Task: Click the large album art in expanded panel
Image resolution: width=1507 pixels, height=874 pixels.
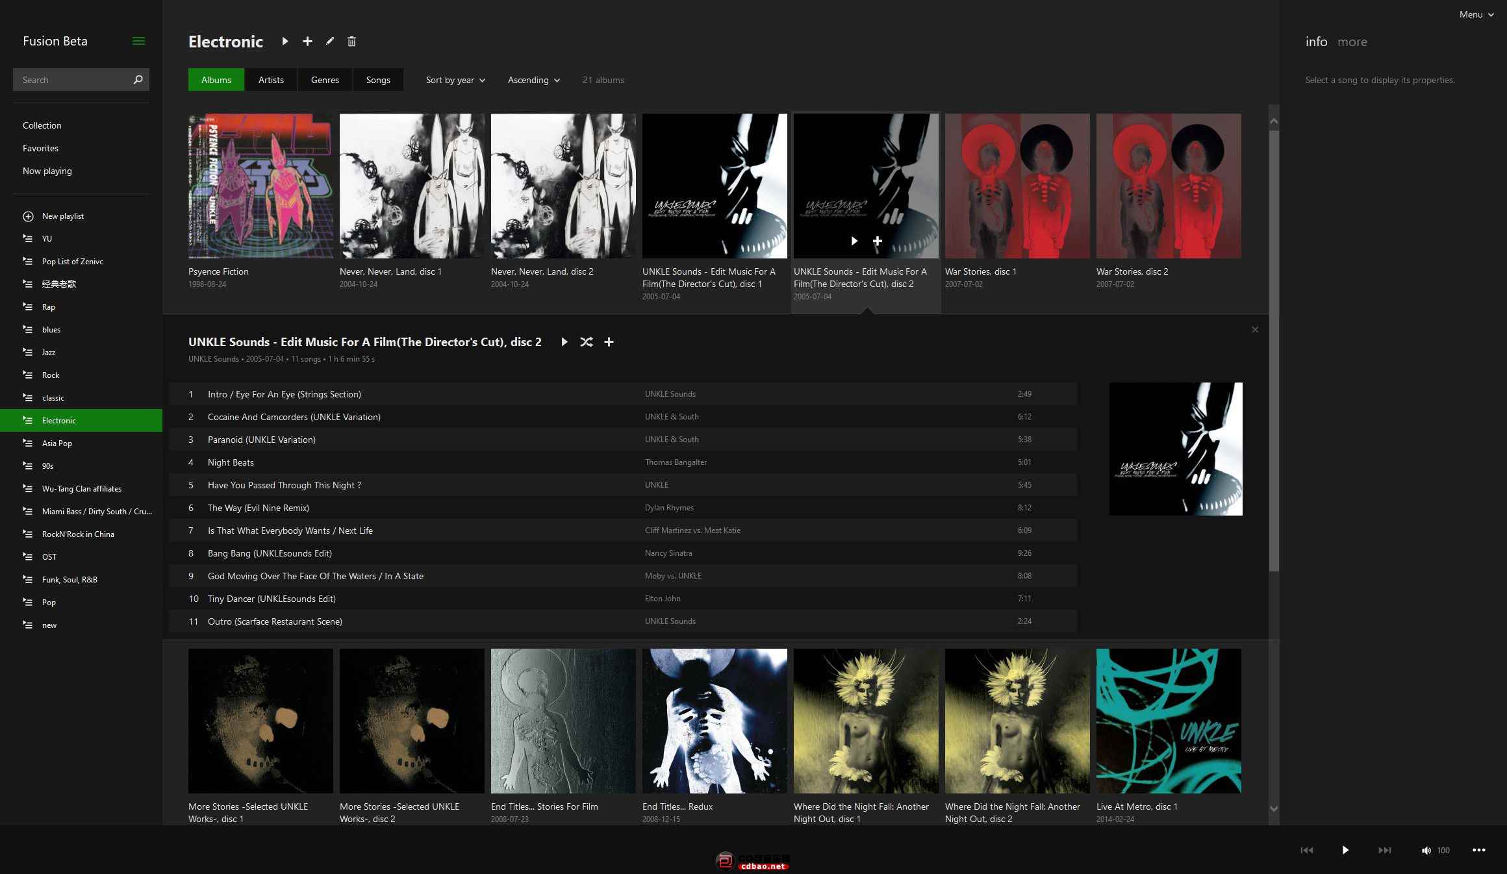Action: point(1176,449)
